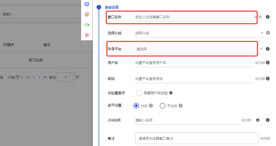This screenshot has width=276, height=146.
Task: Click the blue monitor icon in the side strip
Action: 87,4
